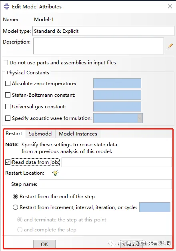Click the Step name input field
This screenshot has height=251, width=176.
pos(105,184)
